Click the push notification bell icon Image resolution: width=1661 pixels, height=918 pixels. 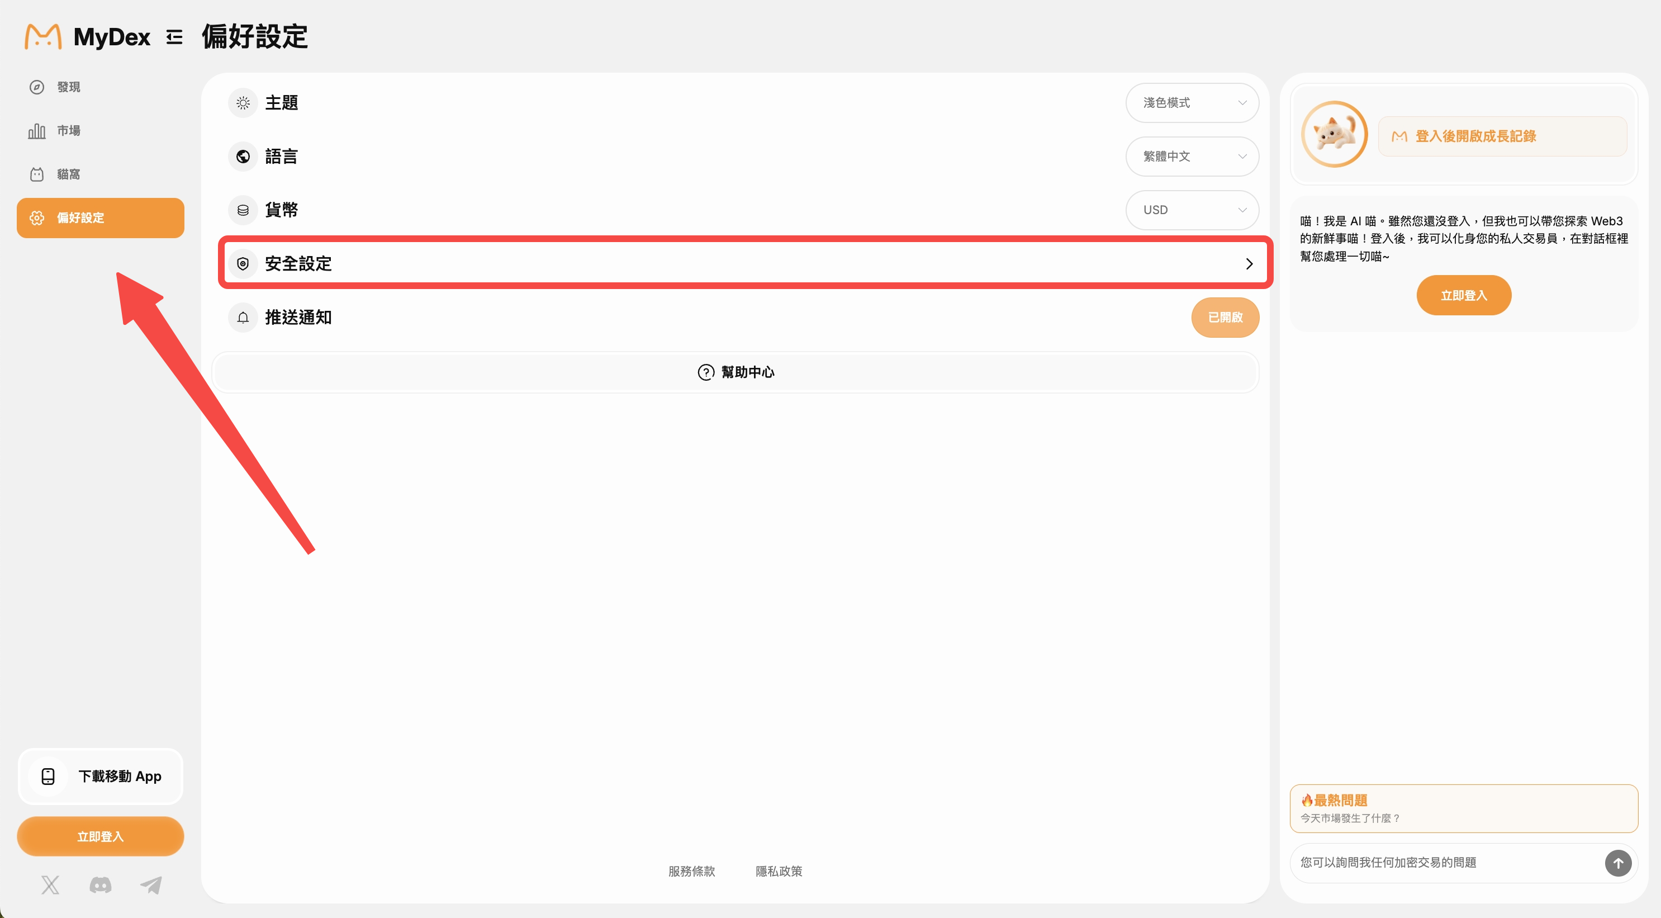243,318
